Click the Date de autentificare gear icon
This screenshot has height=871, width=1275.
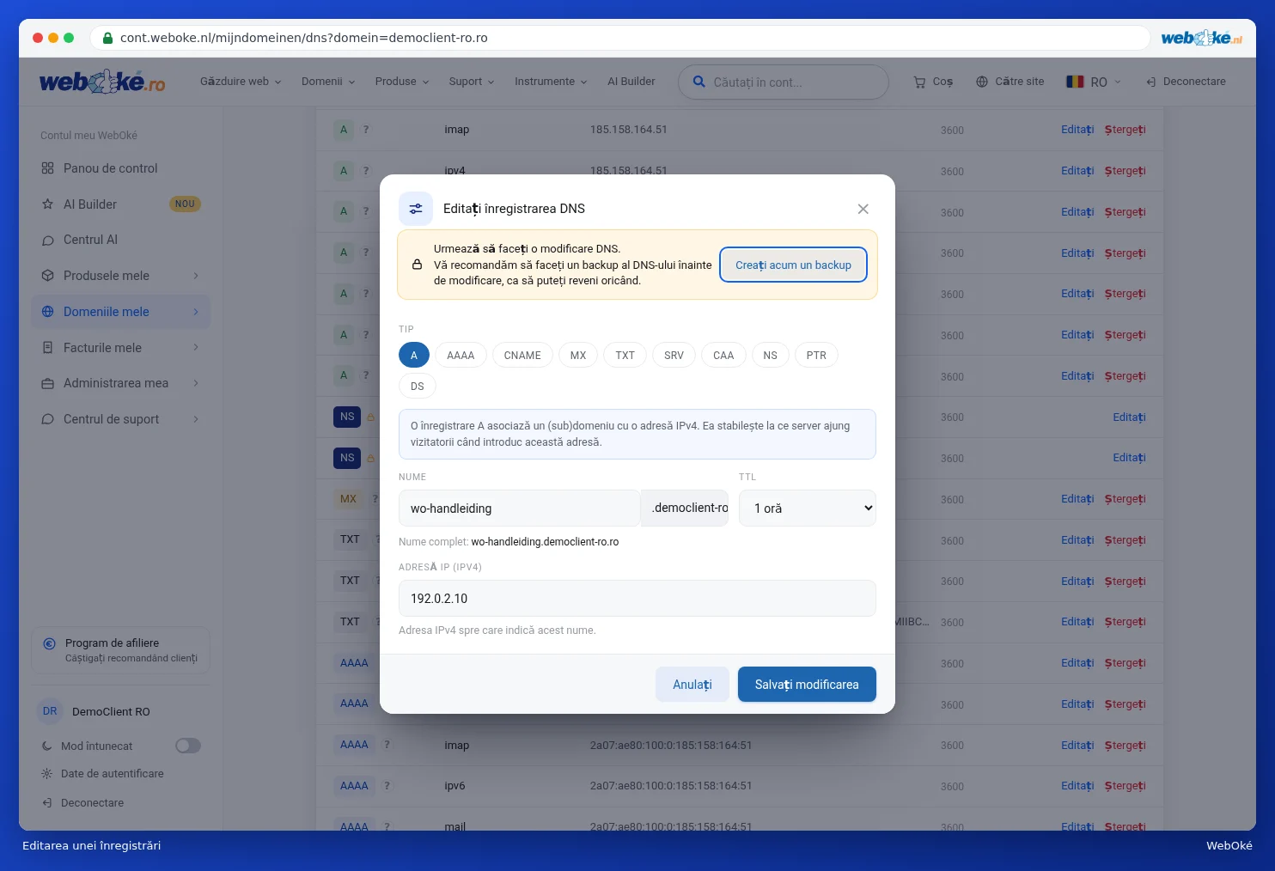click(47, 774)
